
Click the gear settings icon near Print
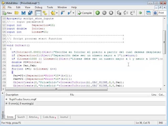pyautogui.click(x=155, y=13)
